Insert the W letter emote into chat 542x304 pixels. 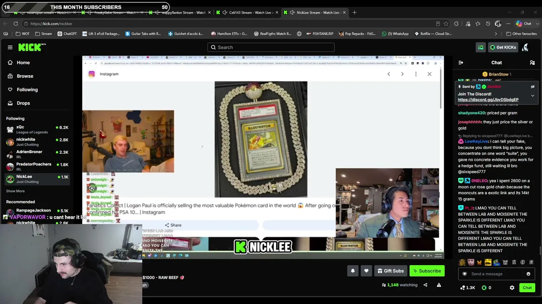(505, 262)
